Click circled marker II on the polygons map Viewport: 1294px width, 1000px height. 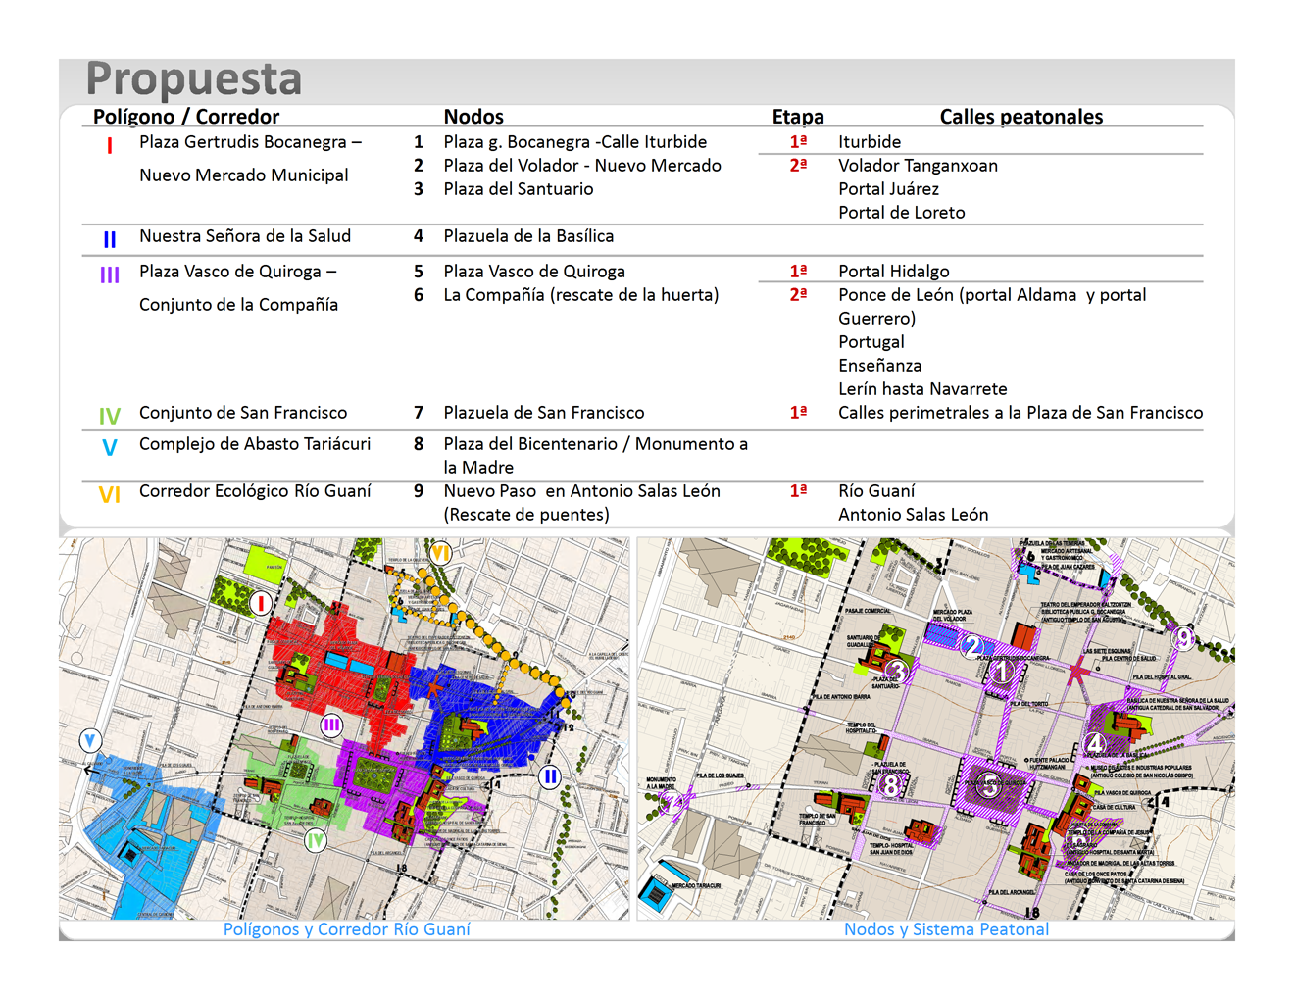[x=551, y=776]
